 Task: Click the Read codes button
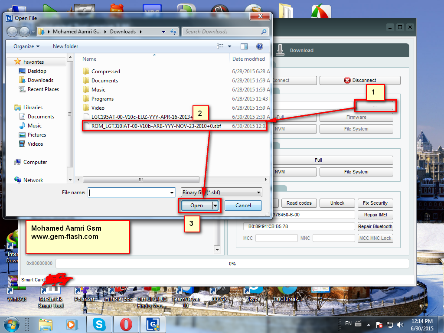tap(299, 203)
